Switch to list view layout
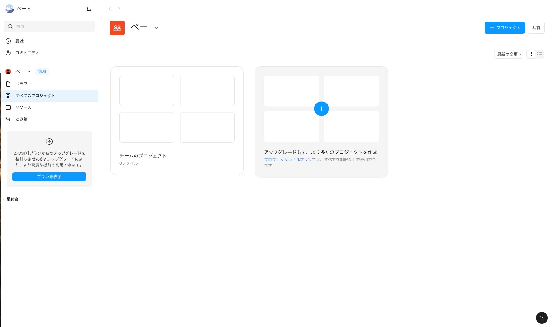Viewport: 554px width, 327px height. tap(540, 54)
